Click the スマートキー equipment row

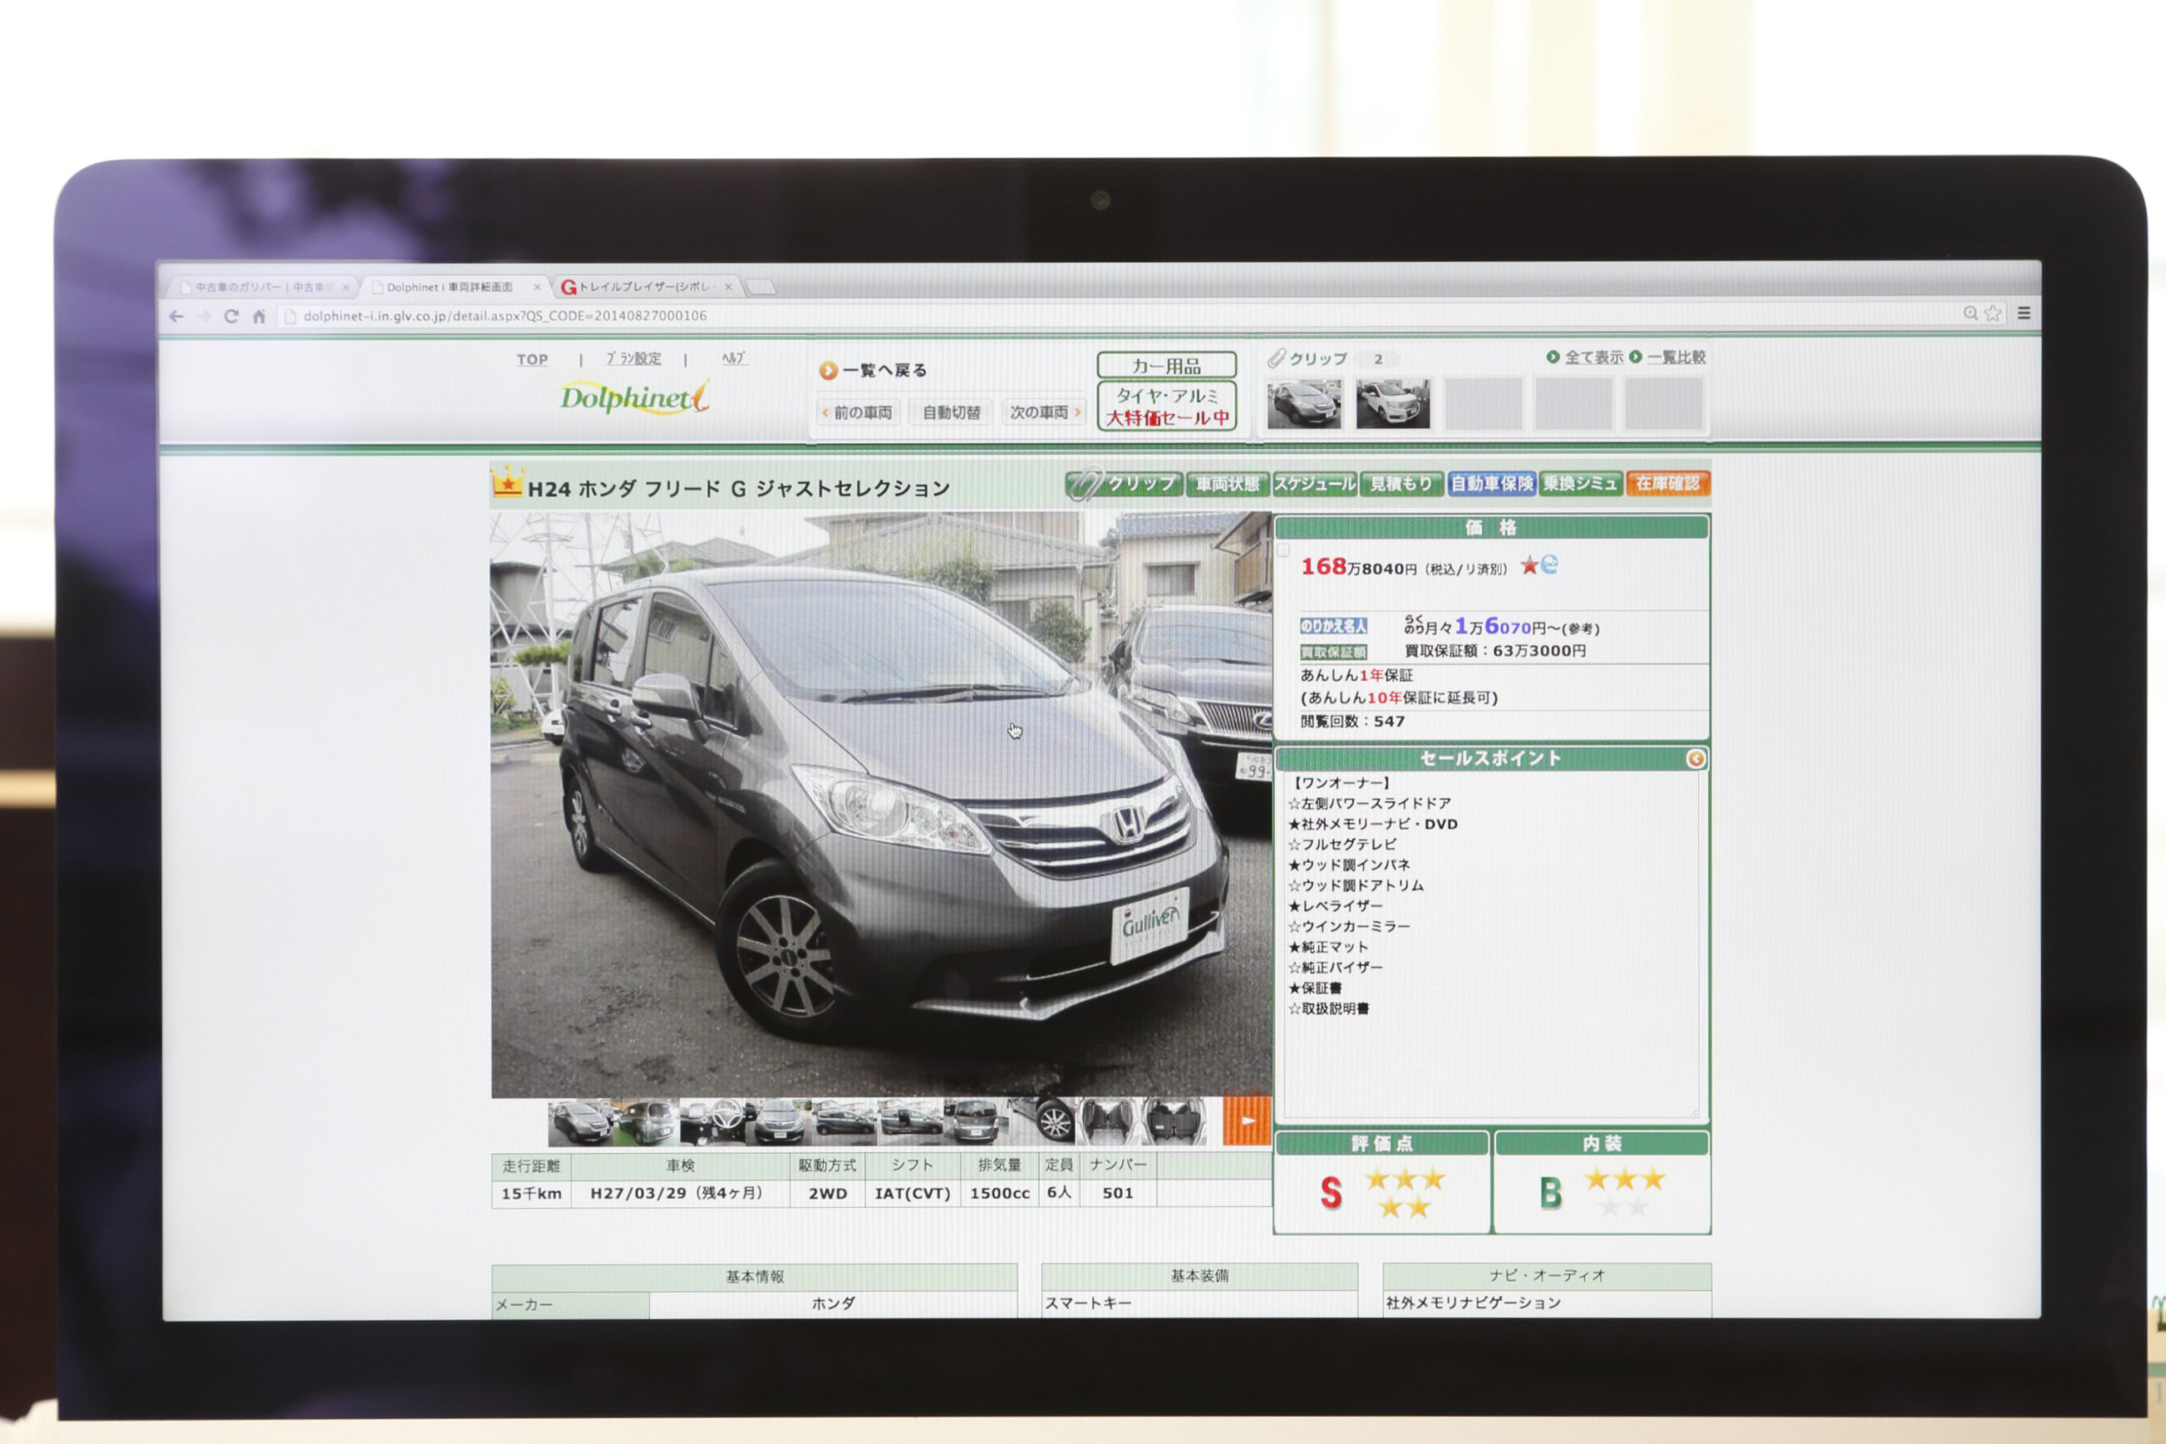[1199, 1303]
